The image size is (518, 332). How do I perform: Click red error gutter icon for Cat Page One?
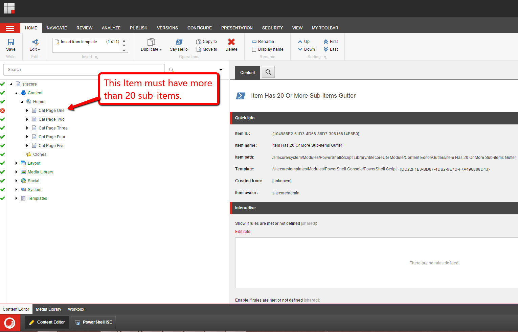[x=2, y=111]
